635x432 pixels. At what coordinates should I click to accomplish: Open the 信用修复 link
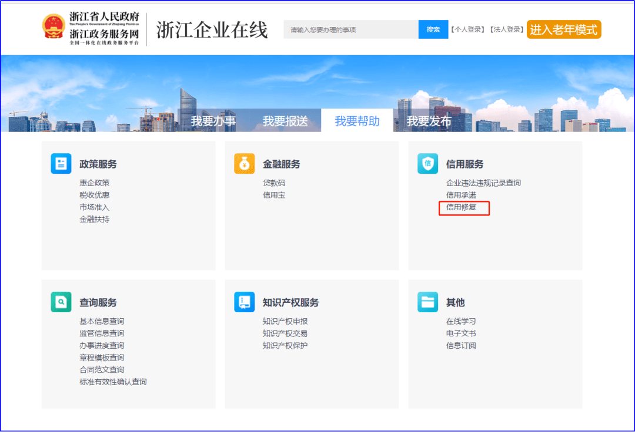tap(462, 208)
